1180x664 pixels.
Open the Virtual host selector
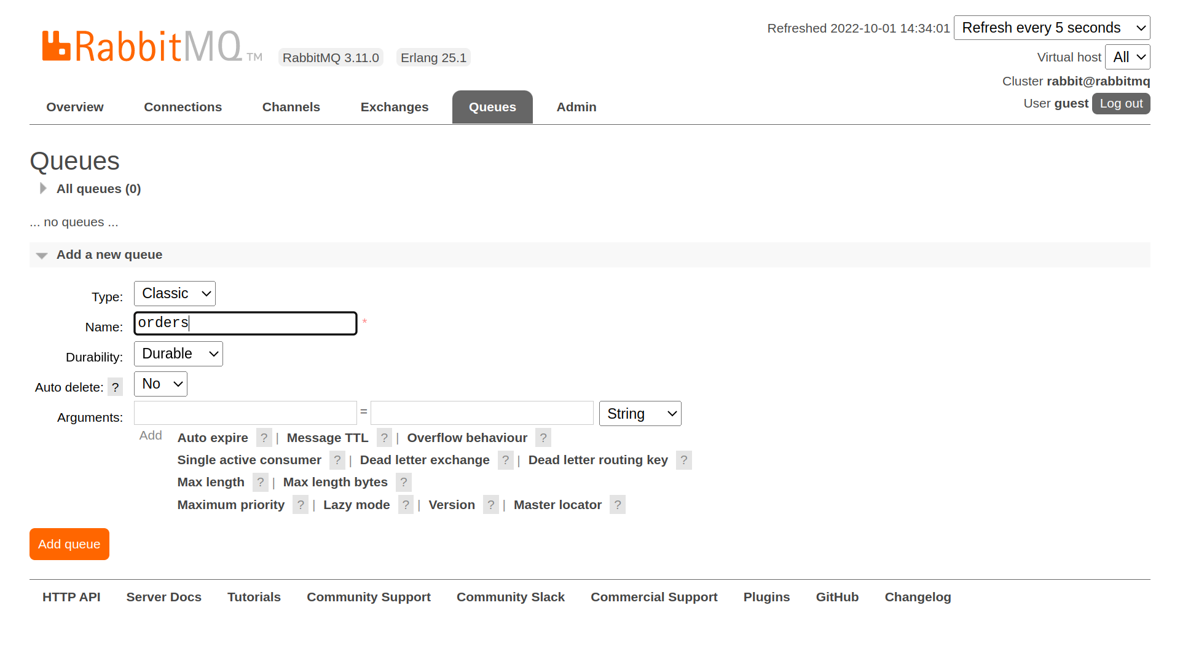pos(1127,57)
